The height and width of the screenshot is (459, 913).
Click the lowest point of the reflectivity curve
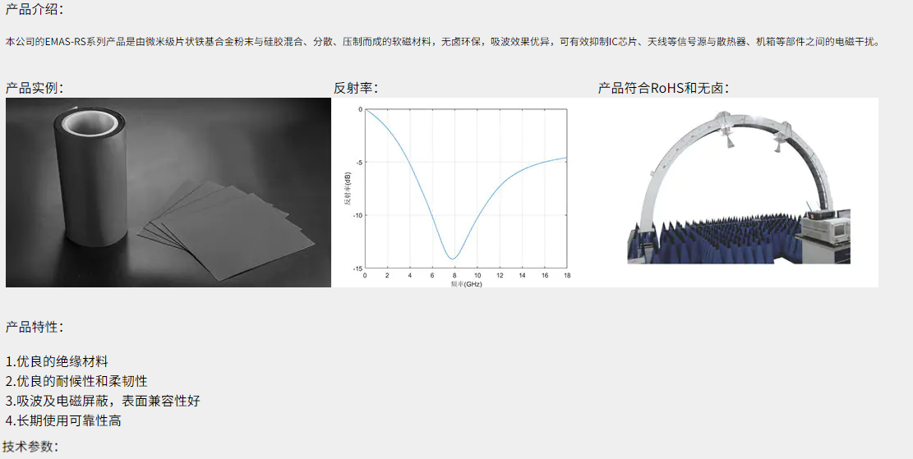coord(452,259)
